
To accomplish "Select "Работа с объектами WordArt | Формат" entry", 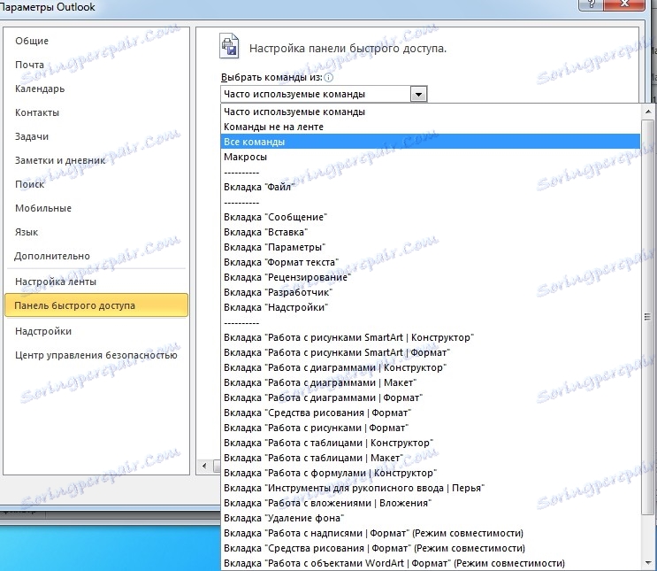I will tap(431, 563).
